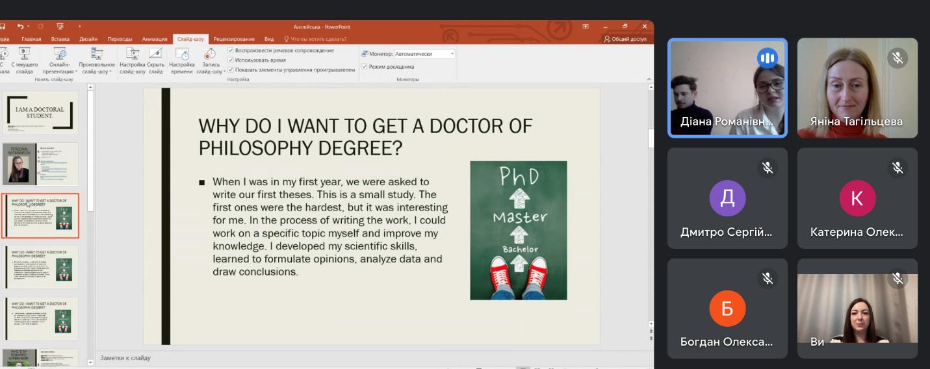Open the Вид ribbon tab
Screen dimensions: 930x369
coord(269,39)
